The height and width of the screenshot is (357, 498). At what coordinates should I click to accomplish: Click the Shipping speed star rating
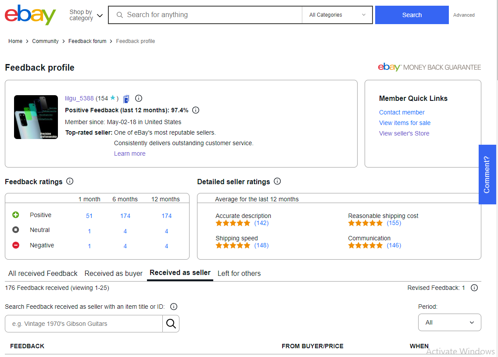tap(233, 245)
